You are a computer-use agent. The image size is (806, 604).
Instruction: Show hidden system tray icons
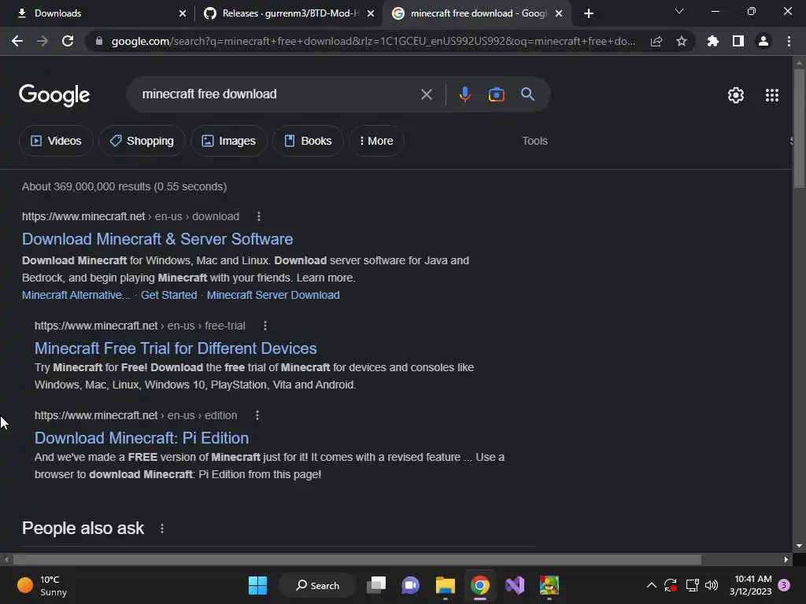(x=651, y=585)
